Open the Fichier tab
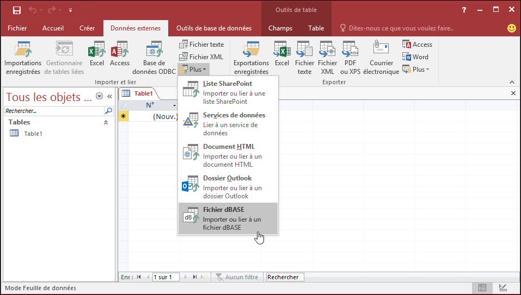This screenshot has height=295, width=521. 17,28
